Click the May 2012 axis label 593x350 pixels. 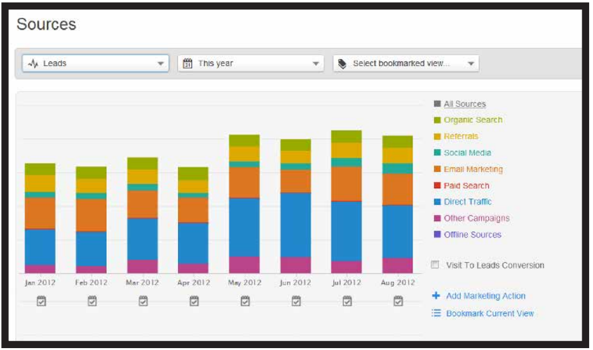click(245, 283)
